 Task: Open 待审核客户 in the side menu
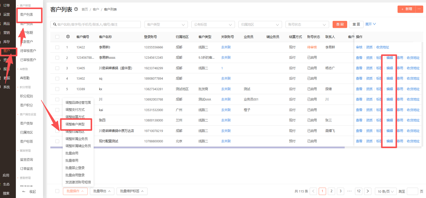coord(28,51)
